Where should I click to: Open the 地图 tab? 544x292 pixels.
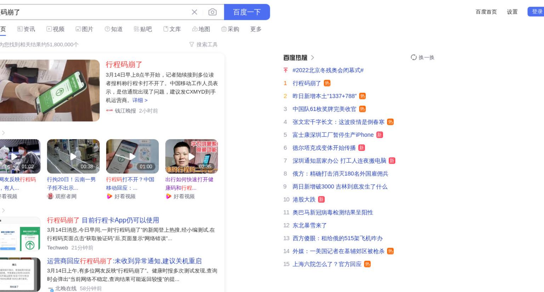point(201,29)
